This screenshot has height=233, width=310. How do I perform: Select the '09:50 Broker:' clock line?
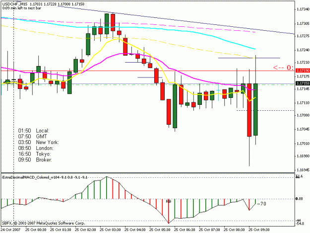[35, 159]
